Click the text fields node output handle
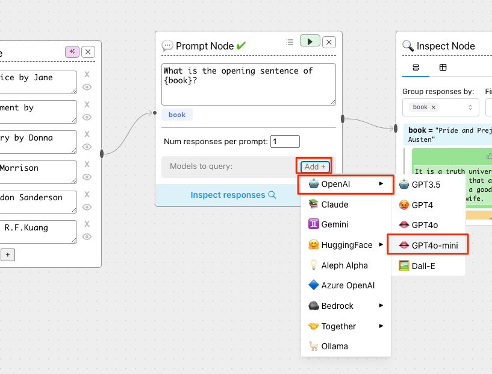Image resolution: width=492 pixels, height=374 pixels. coord(102,154)
